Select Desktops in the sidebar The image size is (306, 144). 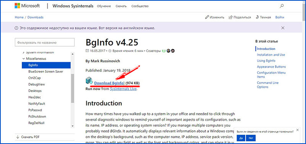click(35, 91)
